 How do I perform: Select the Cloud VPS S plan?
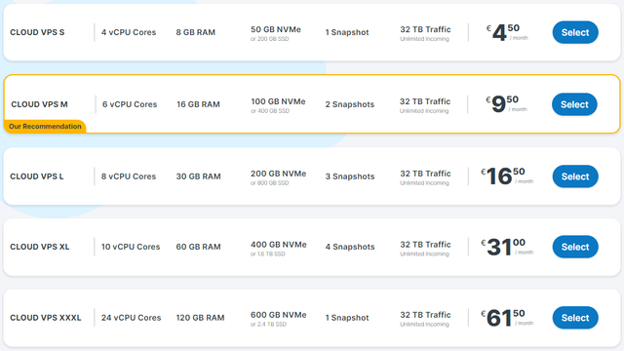pos(575,32)
